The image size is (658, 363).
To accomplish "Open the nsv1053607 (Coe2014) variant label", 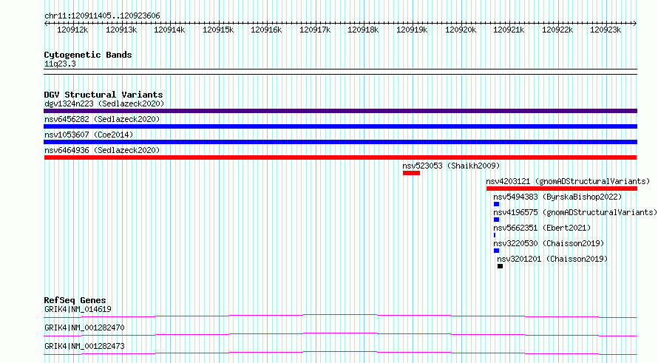I will click(89, 135).
